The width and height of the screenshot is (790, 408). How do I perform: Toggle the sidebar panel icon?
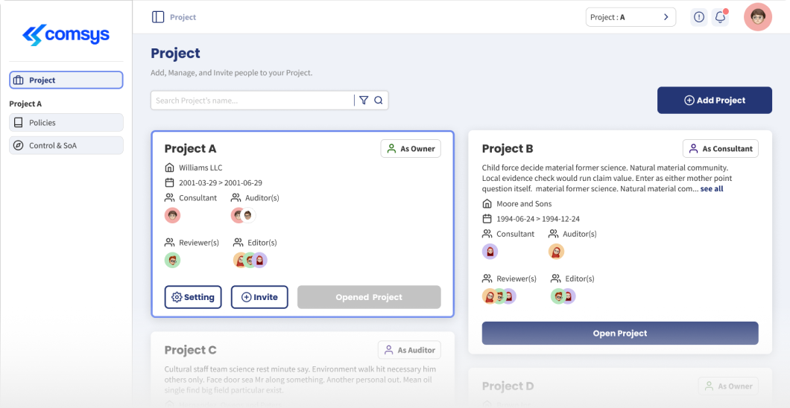[x=158, y=17]
